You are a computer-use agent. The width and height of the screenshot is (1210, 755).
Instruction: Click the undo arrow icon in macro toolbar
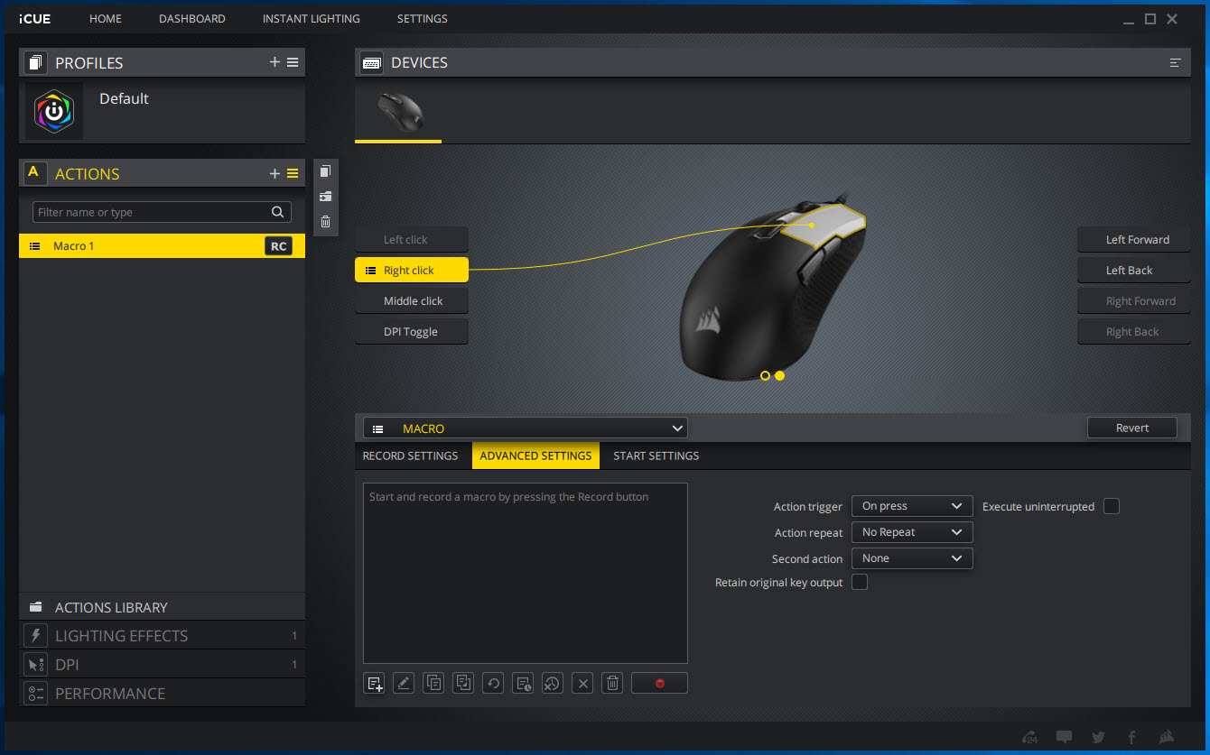pyautogui.click(x=493, y=683)
